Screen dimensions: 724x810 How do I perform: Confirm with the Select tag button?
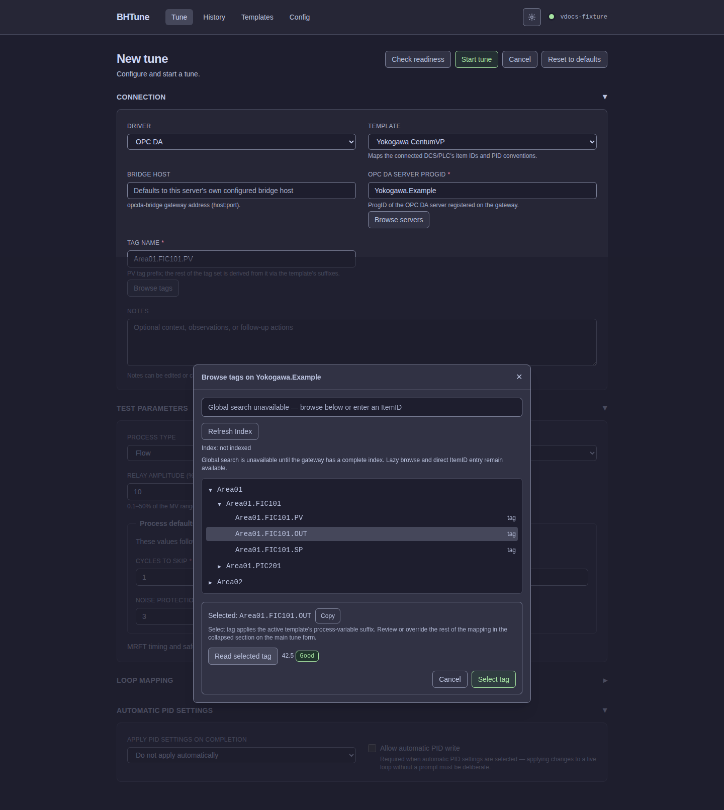pyautogui.click(x=494, y=679)
